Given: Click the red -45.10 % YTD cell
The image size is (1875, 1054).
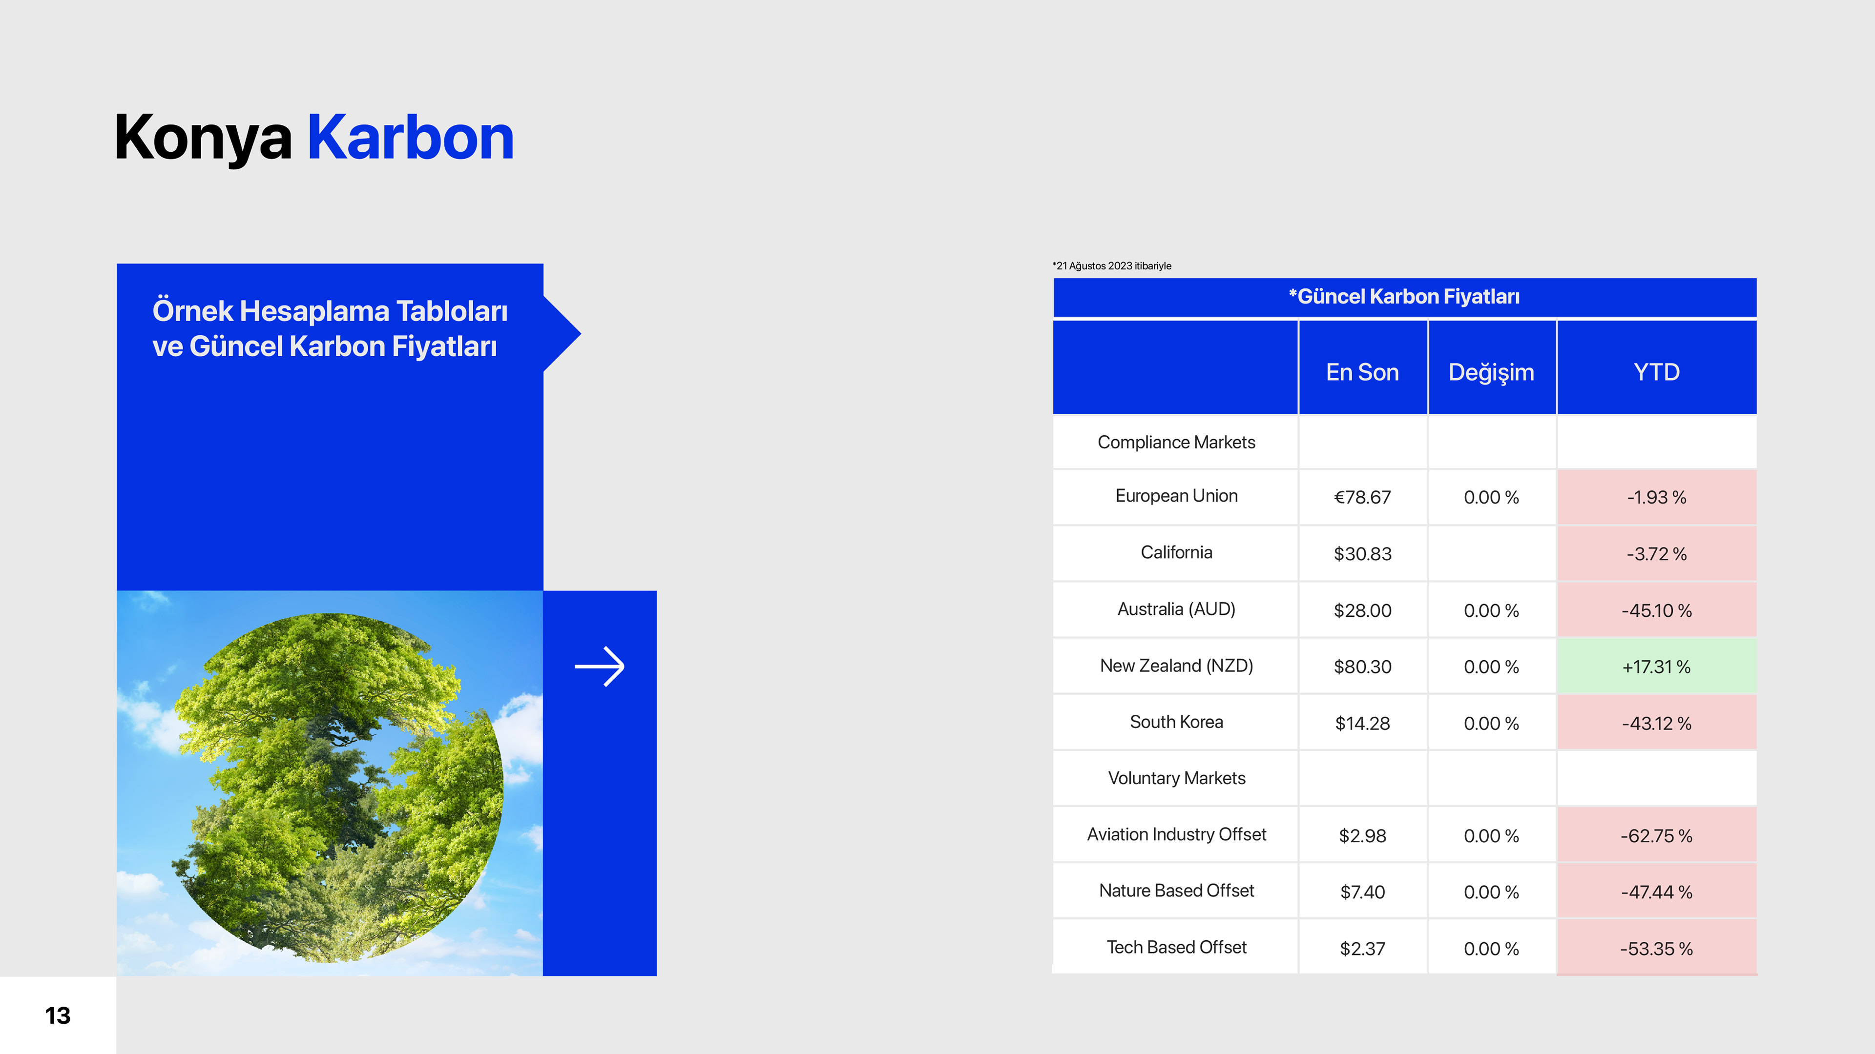Looking at the screenshot, I should pyautogui.click(x=1656, y=610).
